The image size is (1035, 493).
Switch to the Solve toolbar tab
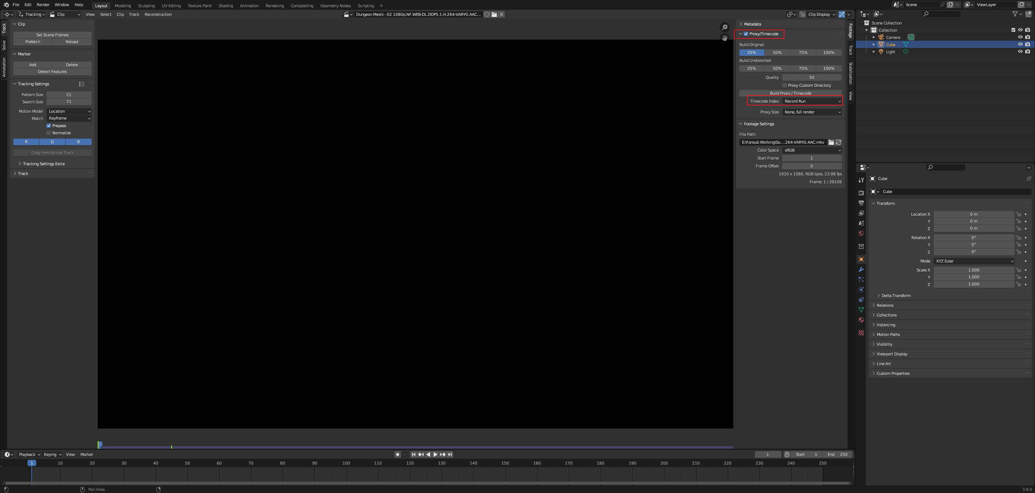(4, 45)
